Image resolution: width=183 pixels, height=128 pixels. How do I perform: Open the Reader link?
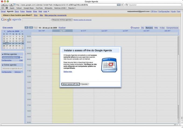29,12
